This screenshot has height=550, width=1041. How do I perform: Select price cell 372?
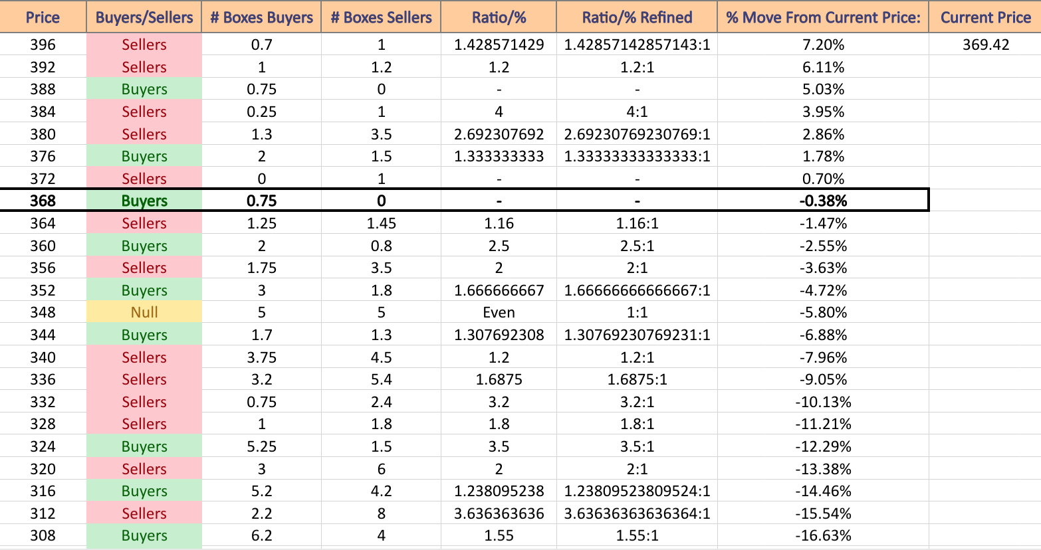click(x=43, y=179)
